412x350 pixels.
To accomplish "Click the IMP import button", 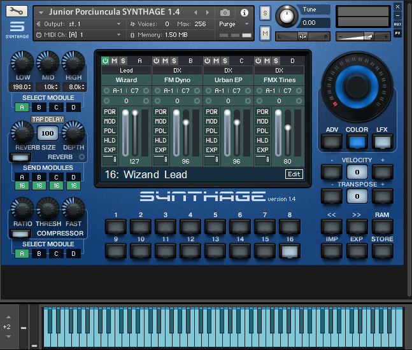I will point(332,251).
